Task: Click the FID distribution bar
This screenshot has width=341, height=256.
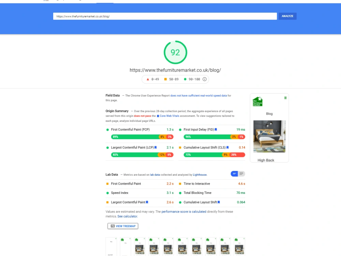Action: (214, 137)
